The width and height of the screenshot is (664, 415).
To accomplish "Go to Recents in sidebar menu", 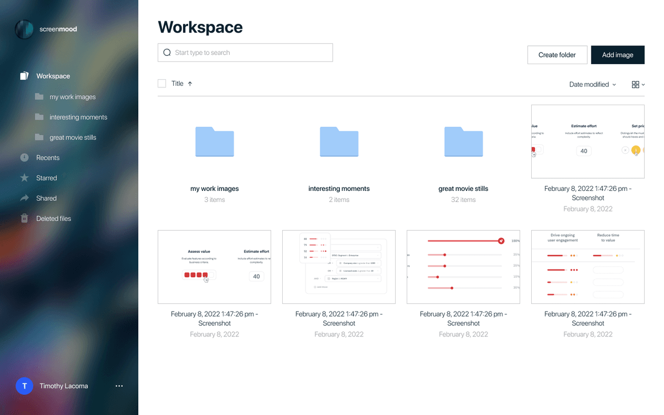I will coord(48,158).
